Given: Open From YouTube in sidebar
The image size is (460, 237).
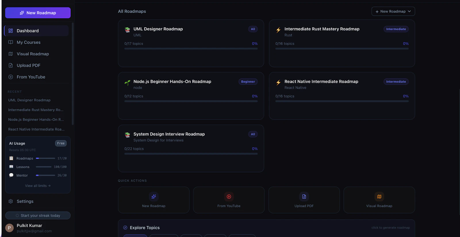Looking at the screenshot, I should pyautogui.click(x=36, y=77).
